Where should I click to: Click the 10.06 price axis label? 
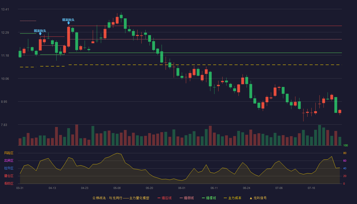coord(5,79)
